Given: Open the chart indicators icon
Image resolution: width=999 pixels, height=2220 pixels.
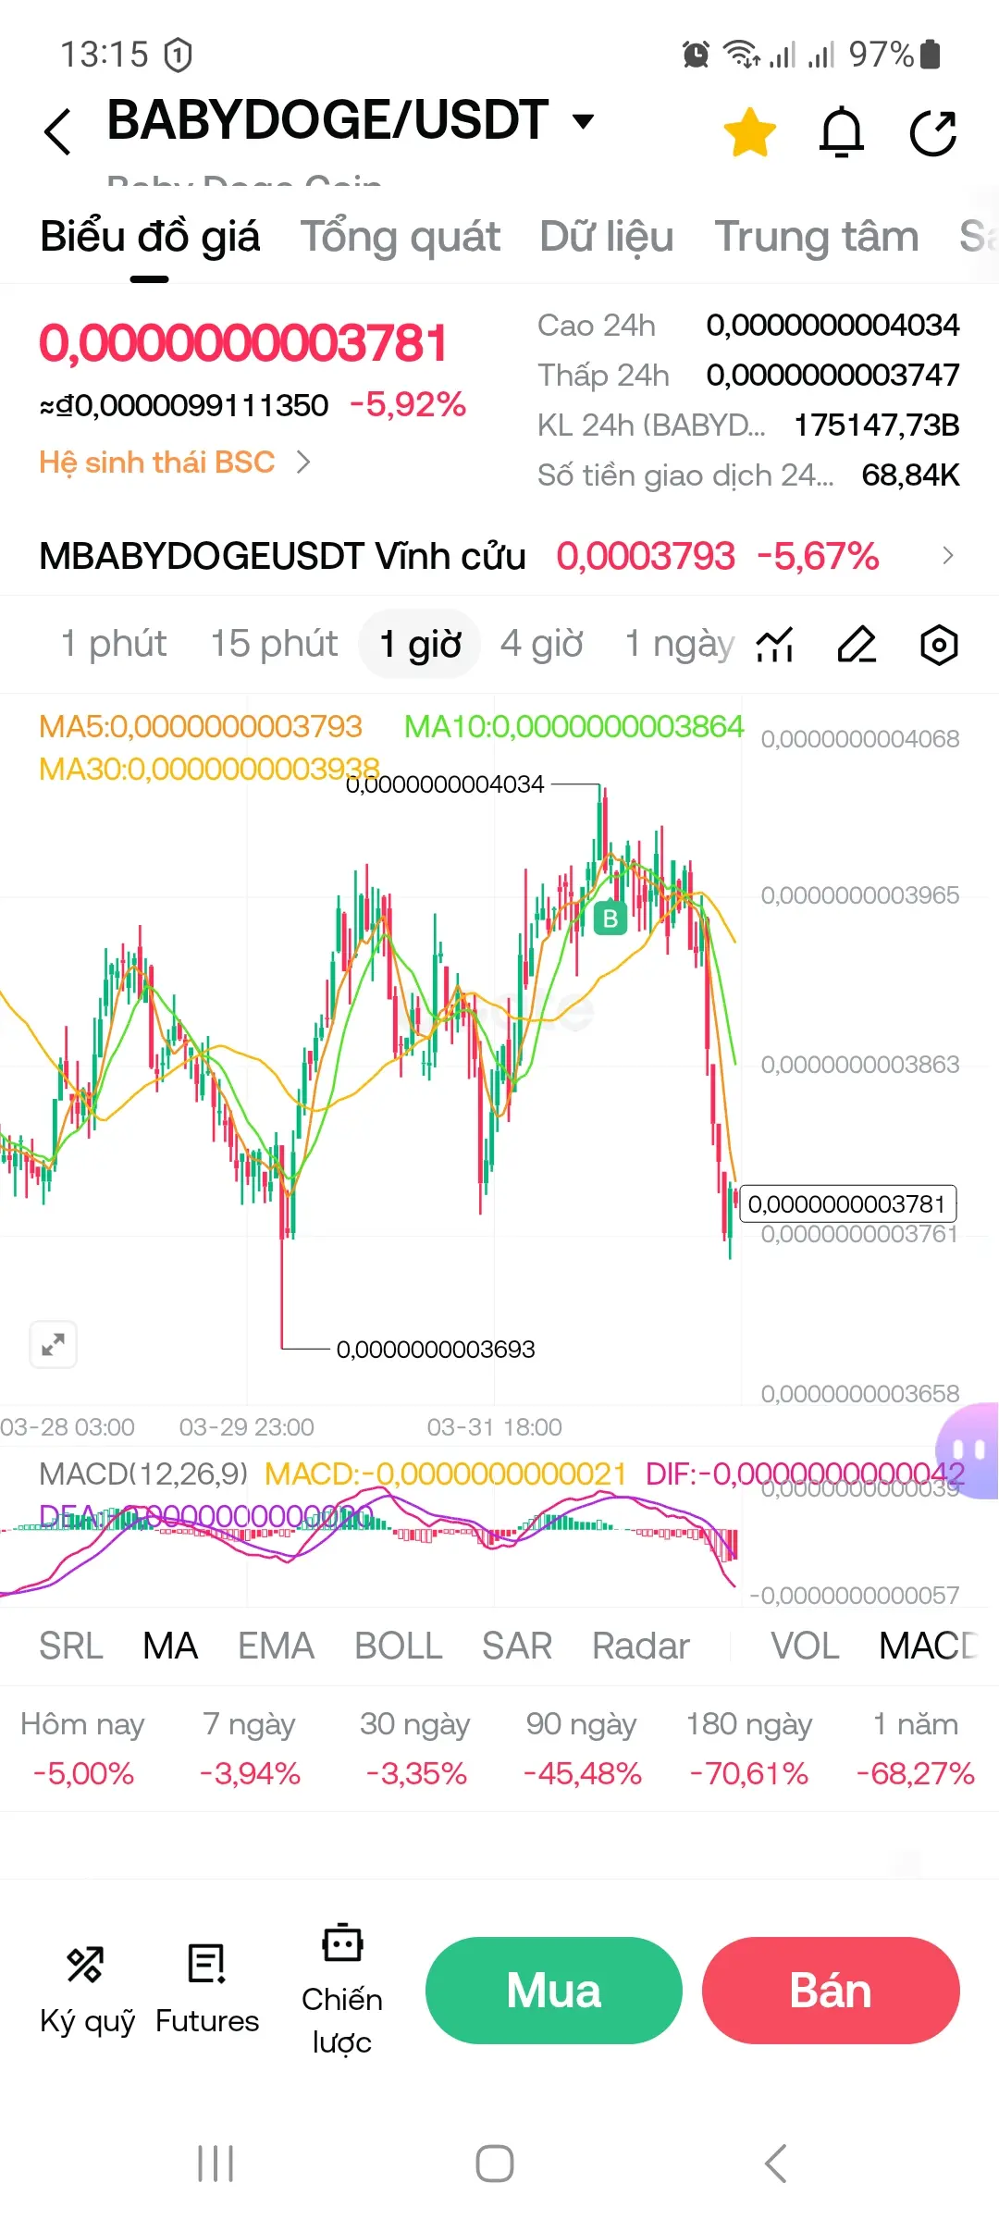Looking at the screenshot, I should coord(775,645).
